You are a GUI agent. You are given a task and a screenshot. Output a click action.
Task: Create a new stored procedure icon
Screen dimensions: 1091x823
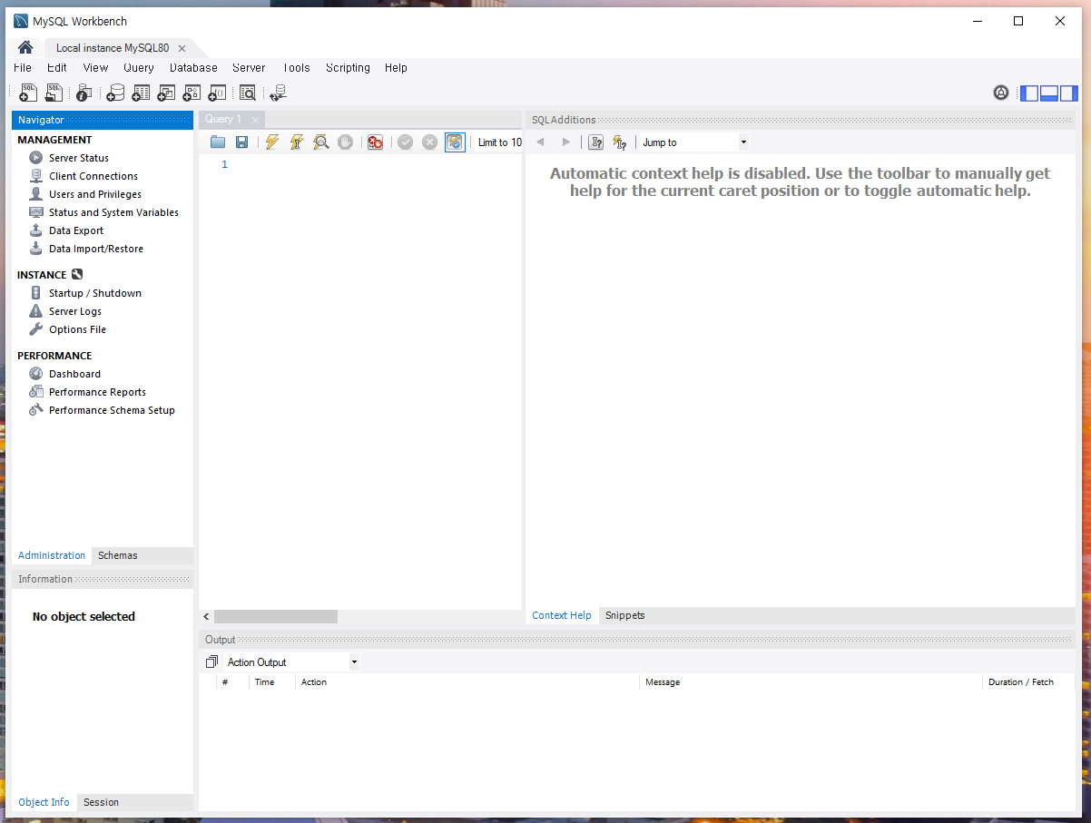[x=192, y=92]
